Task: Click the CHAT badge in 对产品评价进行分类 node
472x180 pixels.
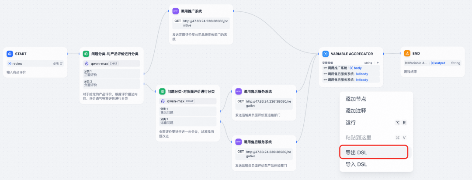Action: pyautogui.click(x=114, y=63)
